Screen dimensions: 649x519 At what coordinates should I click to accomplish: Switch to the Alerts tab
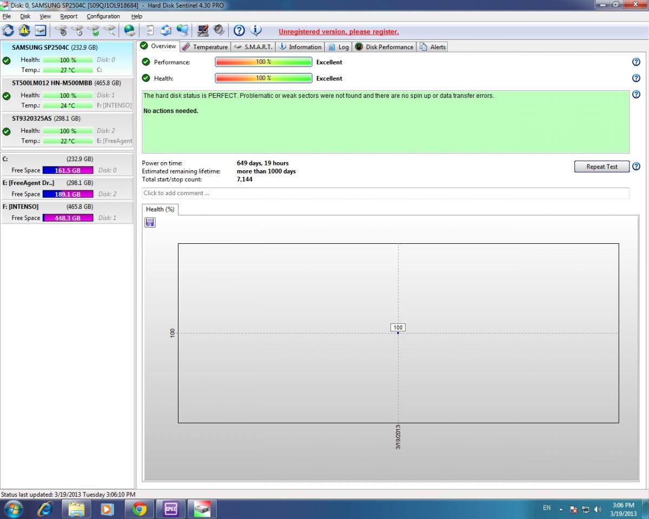(432, 47)
